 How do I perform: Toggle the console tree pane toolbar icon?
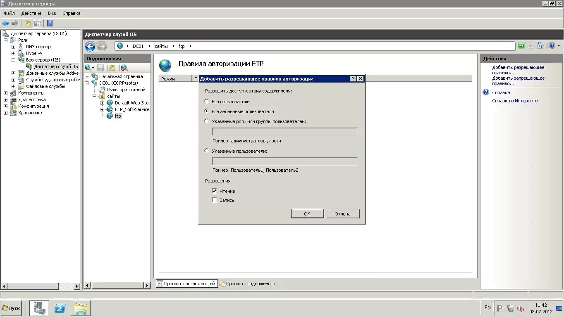point(37,23)
